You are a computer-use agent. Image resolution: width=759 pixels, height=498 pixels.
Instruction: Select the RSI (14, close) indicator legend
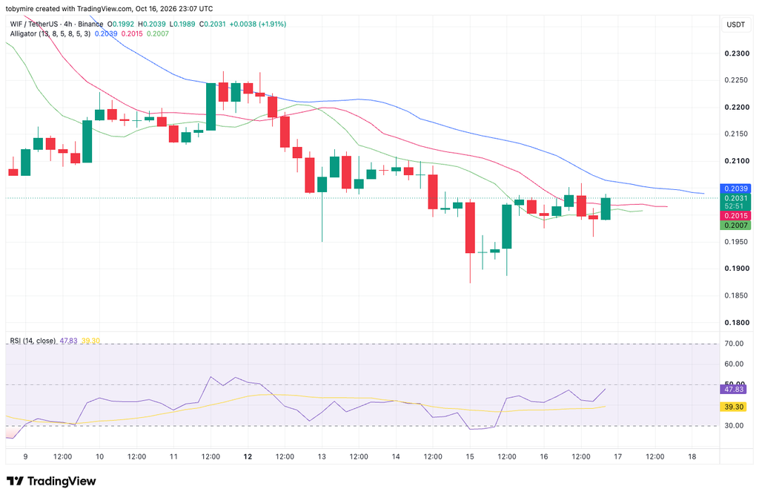(33, 341)
